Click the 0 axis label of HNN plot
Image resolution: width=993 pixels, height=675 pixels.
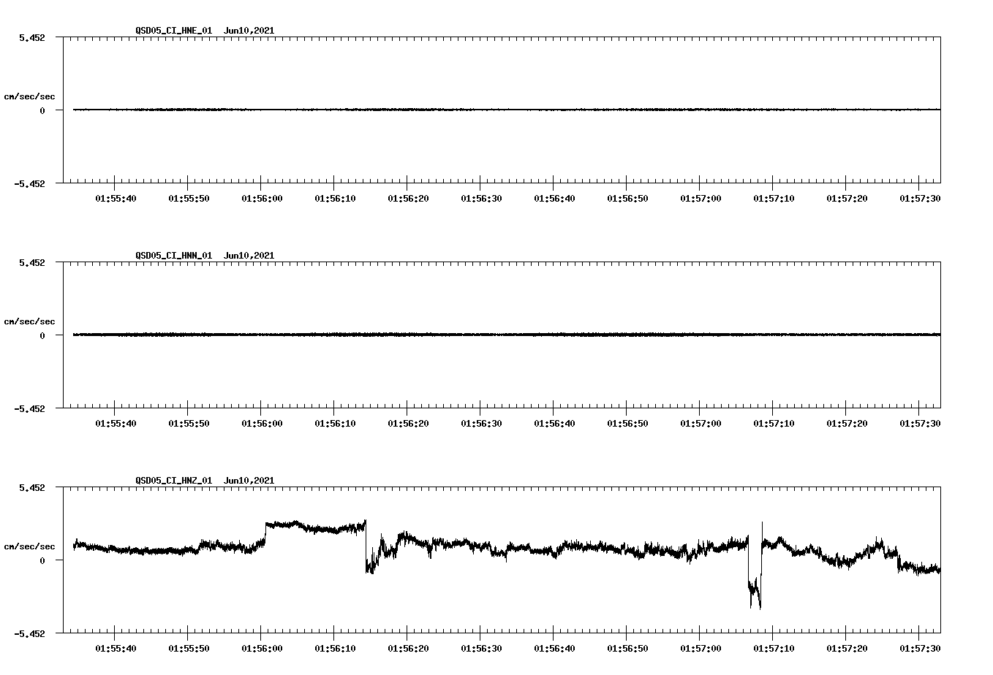click(42, 335)
